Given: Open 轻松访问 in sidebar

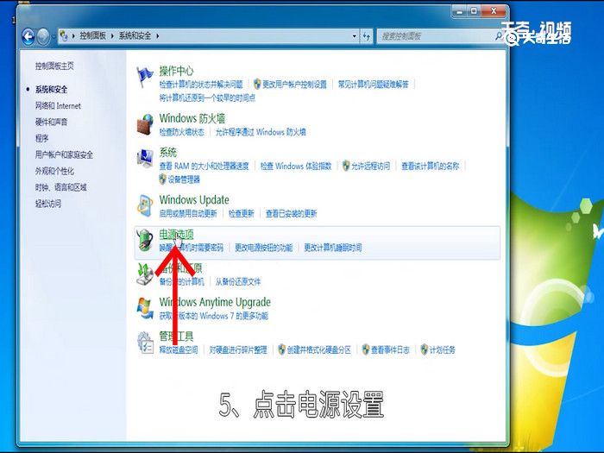Looking at the screenshot, I should click(48, 203).
